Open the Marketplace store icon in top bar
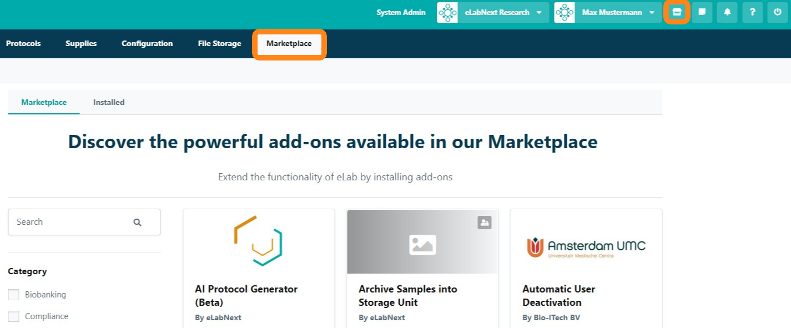Viewport: 791px width, 328px height. 677,12
